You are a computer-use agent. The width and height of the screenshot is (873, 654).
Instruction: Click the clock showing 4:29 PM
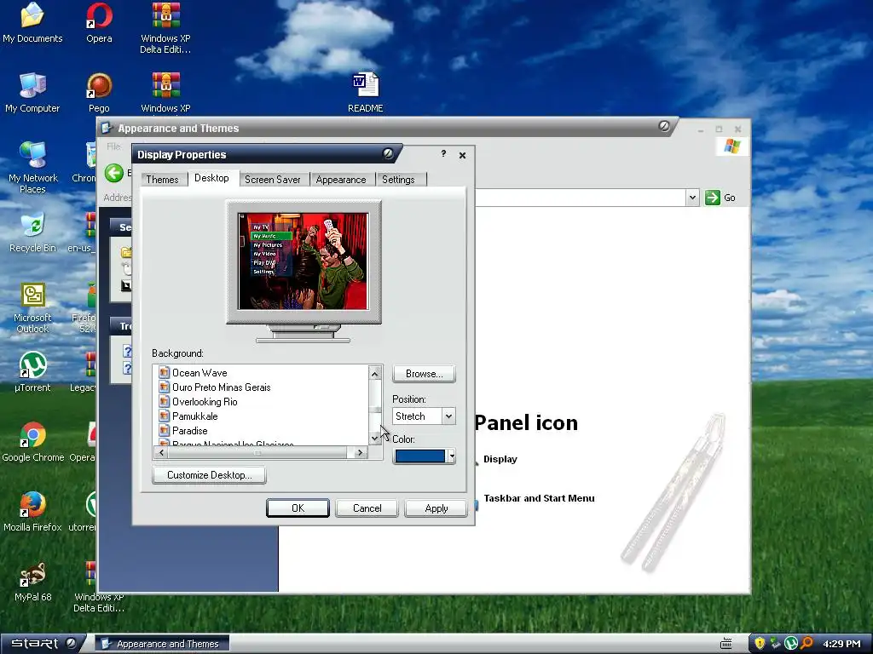(841, 644)
